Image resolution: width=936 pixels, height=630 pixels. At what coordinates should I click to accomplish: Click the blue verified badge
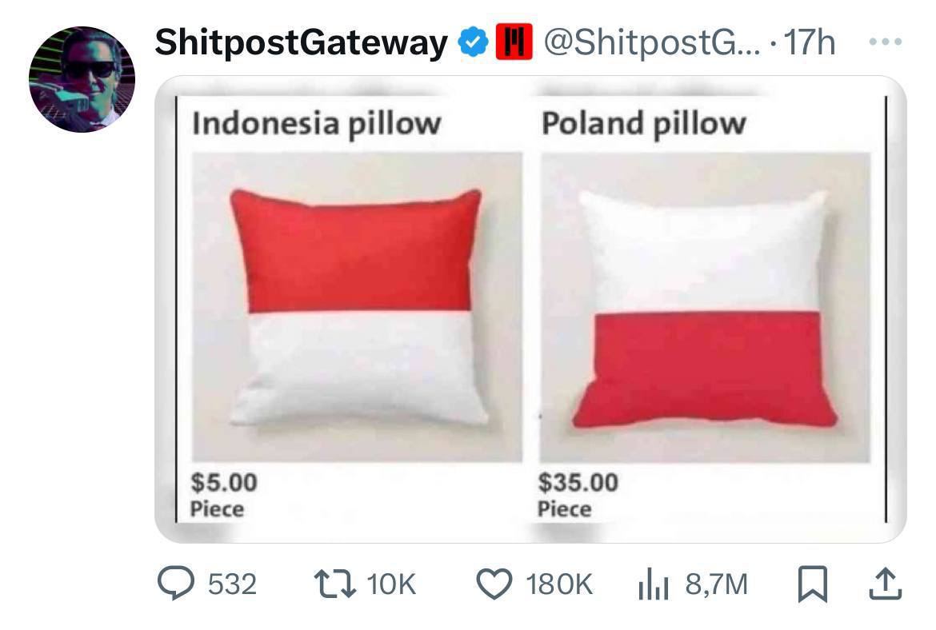pos(474,42)
